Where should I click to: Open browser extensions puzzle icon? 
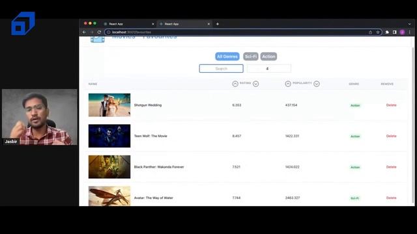[x=387, y=32]
